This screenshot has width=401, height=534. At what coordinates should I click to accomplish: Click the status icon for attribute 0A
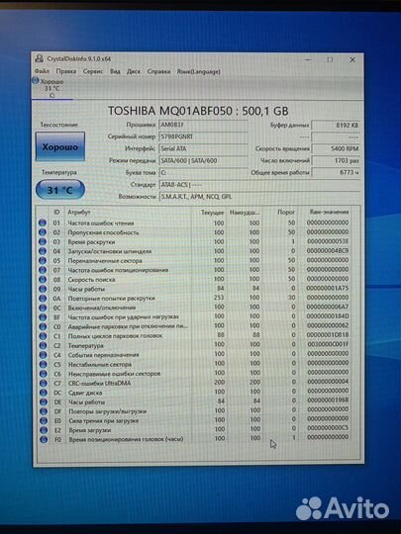43,298
